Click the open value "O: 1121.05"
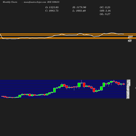 (x=52, y=7)
